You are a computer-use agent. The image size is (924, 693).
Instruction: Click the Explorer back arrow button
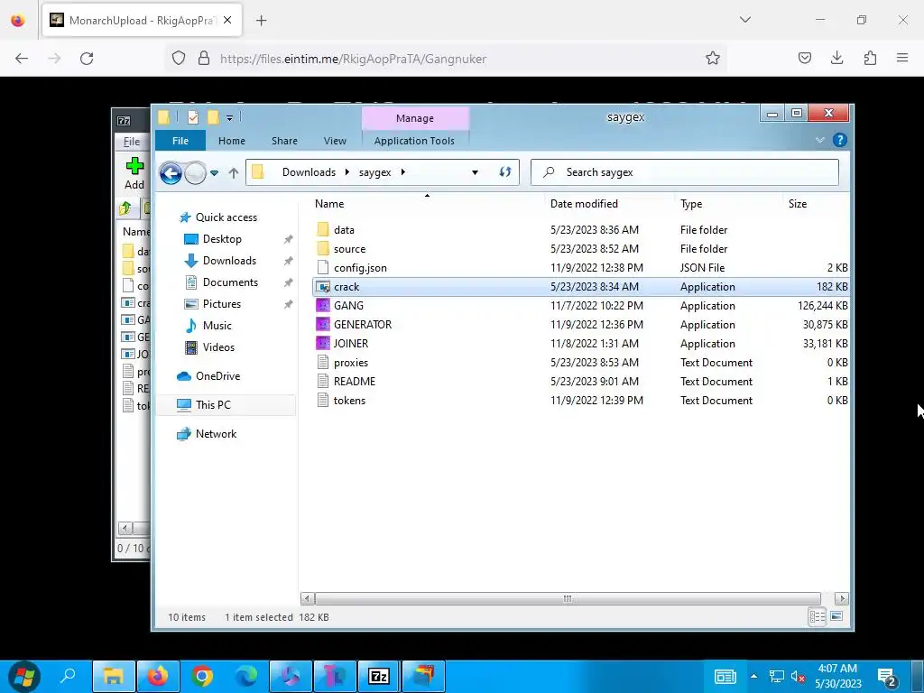click(x=171, y=172)
